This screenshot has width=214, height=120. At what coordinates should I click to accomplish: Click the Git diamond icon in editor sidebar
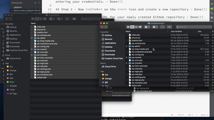pyautogui.click(x=212, y=18)
